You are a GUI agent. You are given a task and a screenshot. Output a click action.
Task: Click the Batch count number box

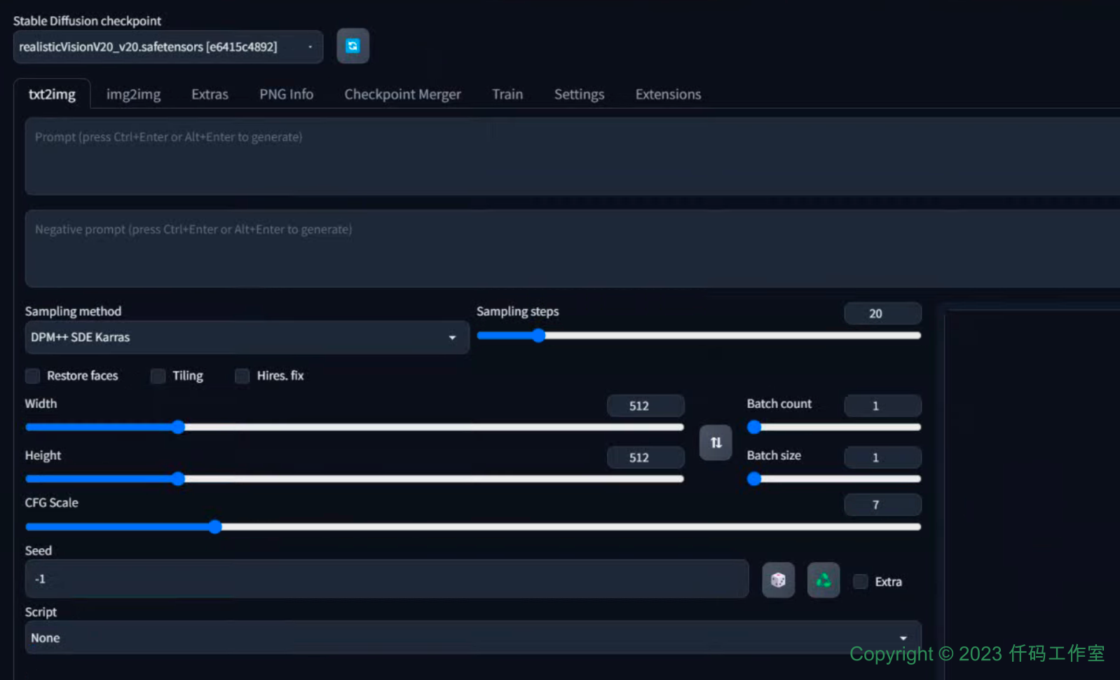(x=882, y=406)
